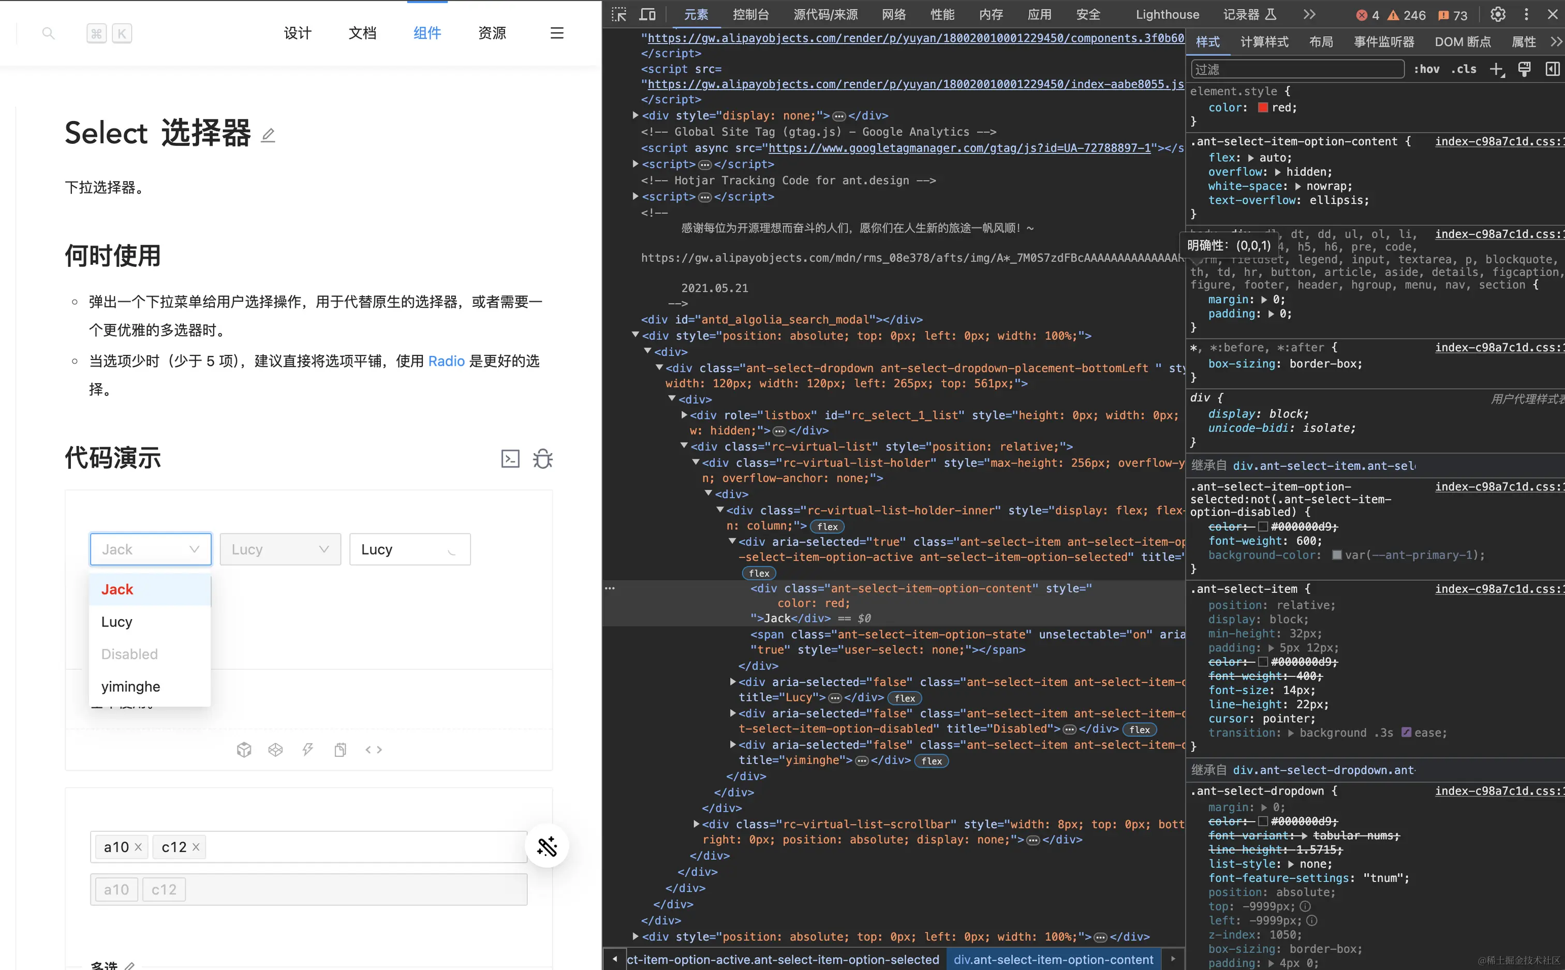The image size is (1565, 970).
Task: Show source code brackets icon
Action: click(374, 749)
